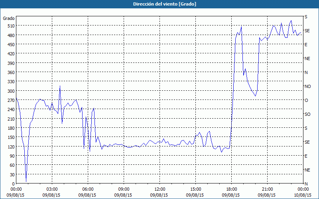This screenshot has height=199, width=319.
Task: Select the 270 degree axis label
Action: [11, 100]
